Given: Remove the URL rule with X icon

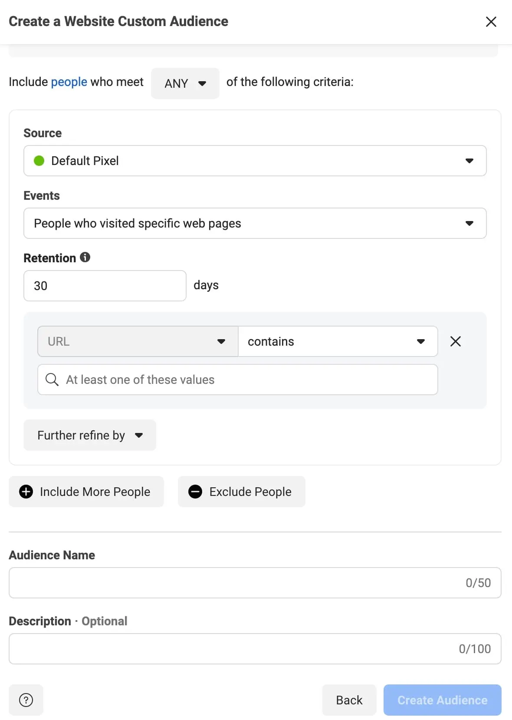Looking at the screenshot, I should coord(455,341).
